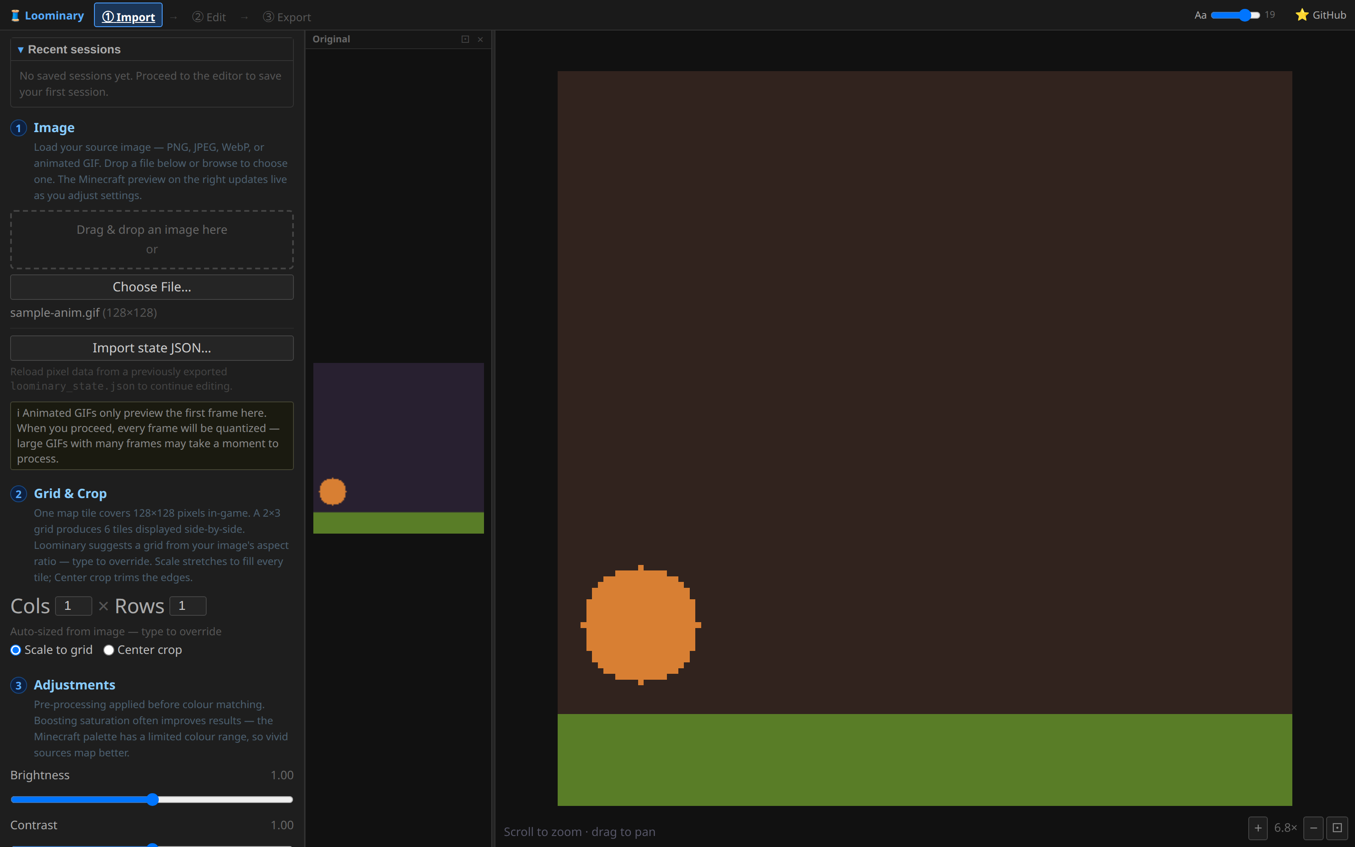Adjust the Brightness slider
This screenshot has width=1355, height=847.
click(x=152, y=800)
